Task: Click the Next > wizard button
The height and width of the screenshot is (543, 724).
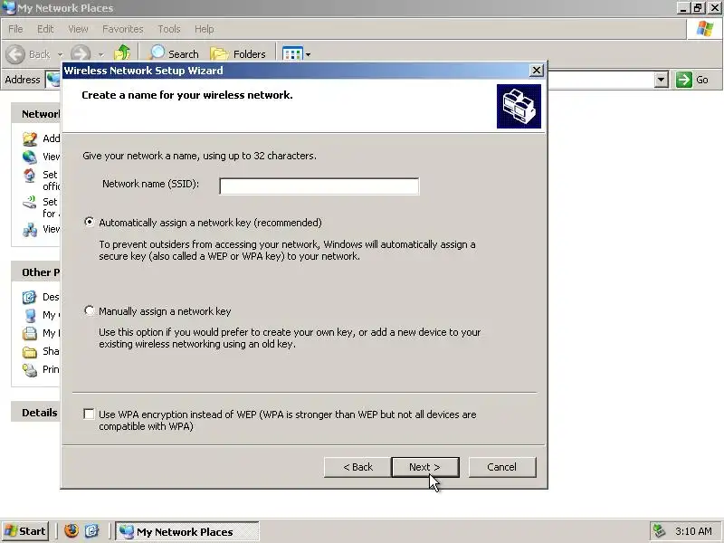Action: [425, 467]
